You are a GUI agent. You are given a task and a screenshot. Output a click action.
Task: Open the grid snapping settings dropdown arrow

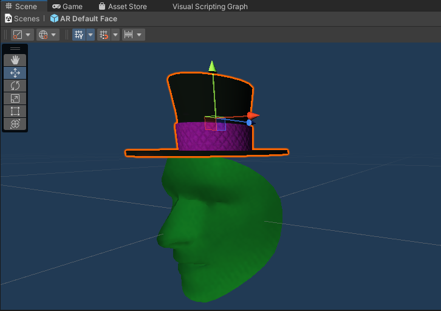tap(115, 35)
